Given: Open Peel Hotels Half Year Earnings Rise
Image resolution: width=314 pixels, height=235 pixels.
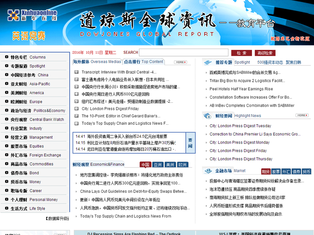Looking at the screenshot, I should 241,89.
